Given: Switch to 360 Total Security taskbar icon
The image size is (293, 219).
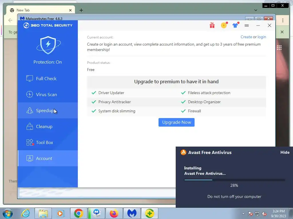Looking at the screenshot, I should 150,213.
